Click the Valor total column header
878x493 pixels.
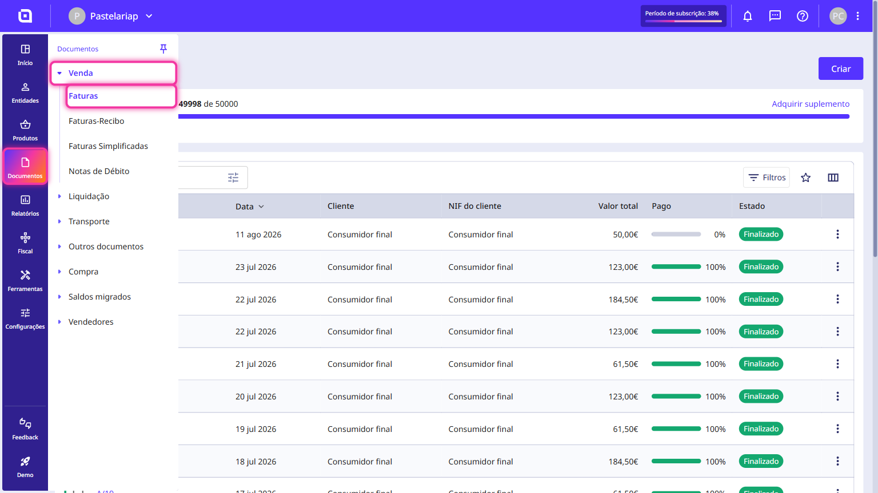(618, 206)
